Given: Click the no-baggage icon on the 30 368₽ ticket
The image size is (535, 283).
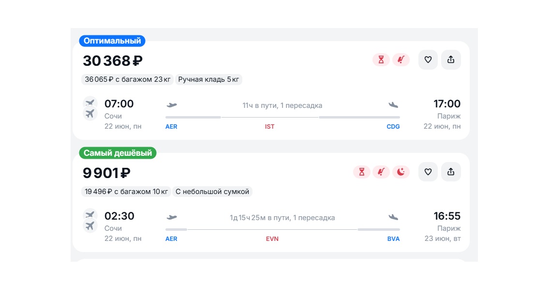Looking at the screenshot, I should click(401, 60).
